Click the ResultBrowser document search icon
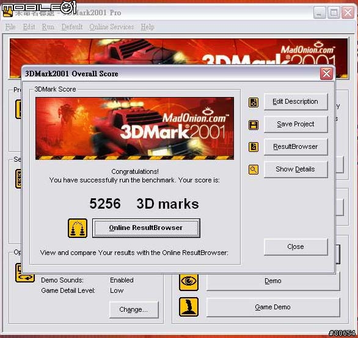The image size is (358, 338). click(254, 147)
